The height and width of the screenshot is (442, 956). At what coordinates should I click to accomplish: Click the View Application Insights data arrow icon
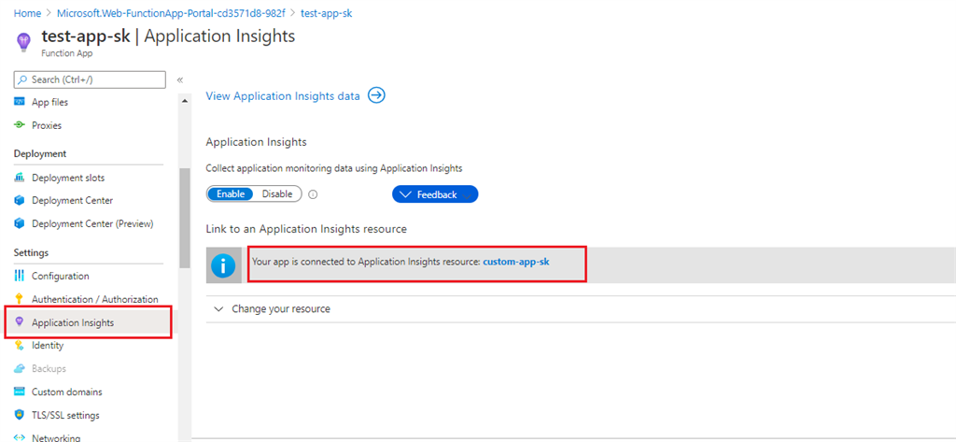click(377, 96)
